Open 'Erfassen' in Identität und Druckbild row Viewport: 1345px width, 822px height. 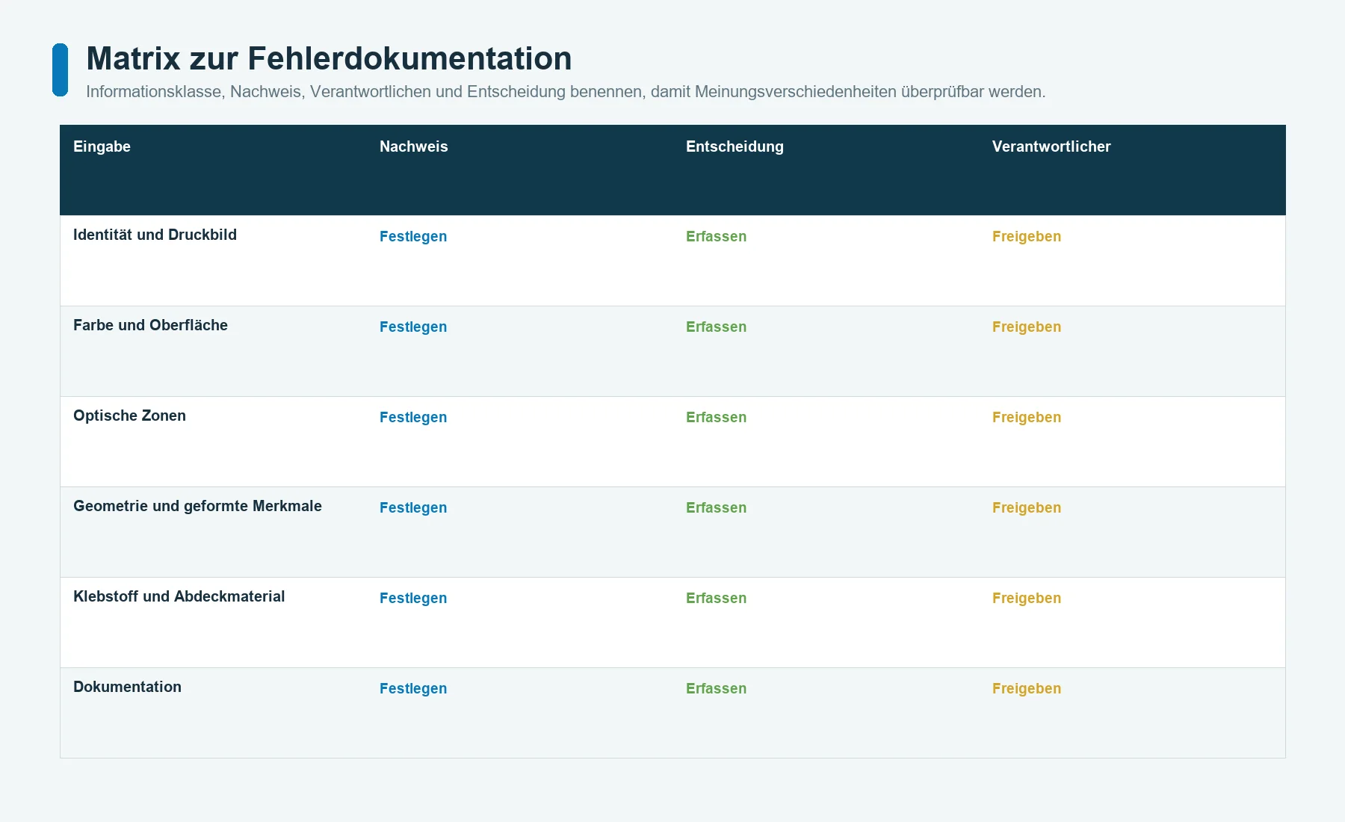[716, 236]
